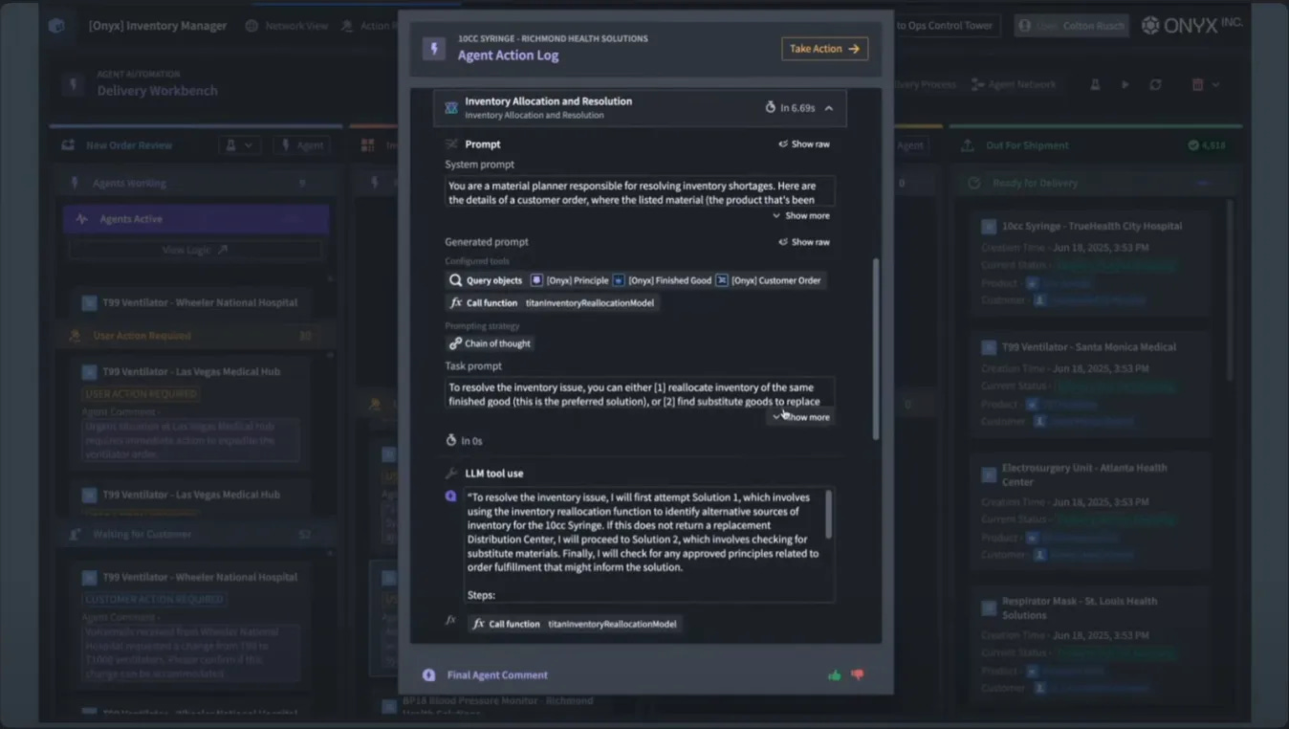Open the Final Agent Comment section
The height and width of the screenshot is (729, 1289).
click(x=497, y=675)
